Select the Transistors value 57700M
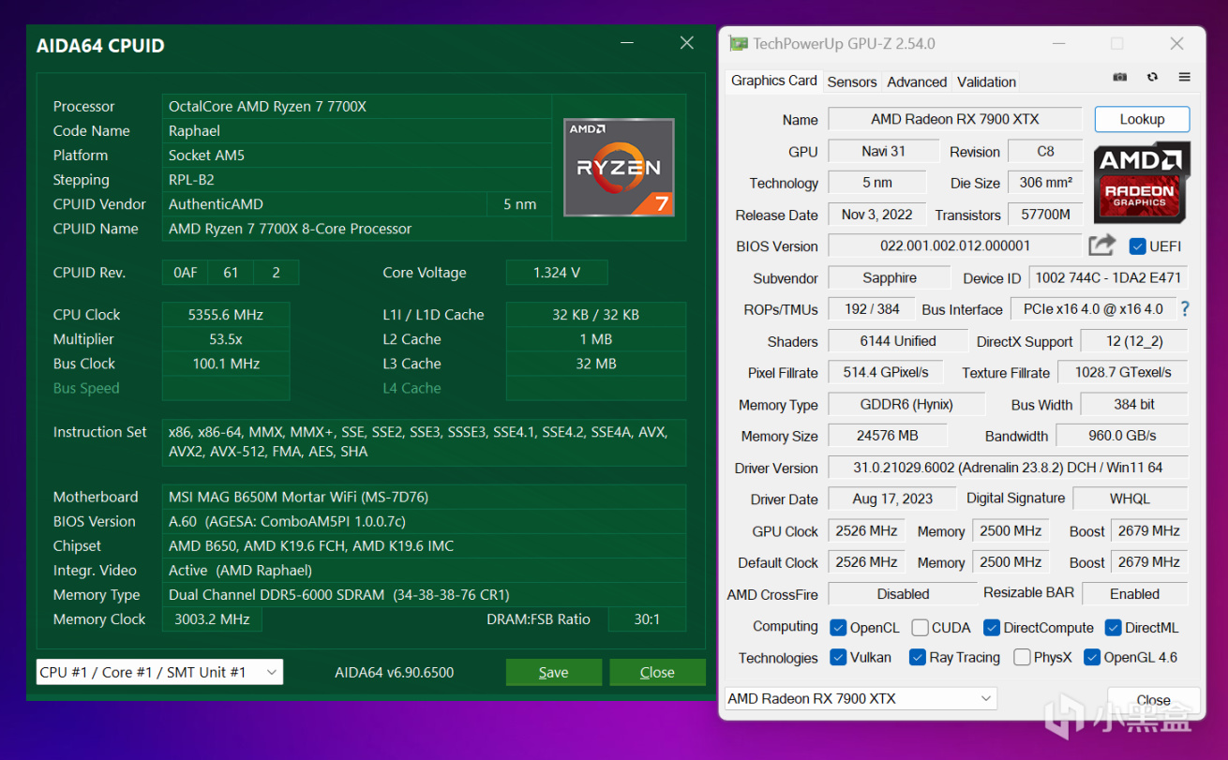The image size is (1228, 760). pos(1045,215)
